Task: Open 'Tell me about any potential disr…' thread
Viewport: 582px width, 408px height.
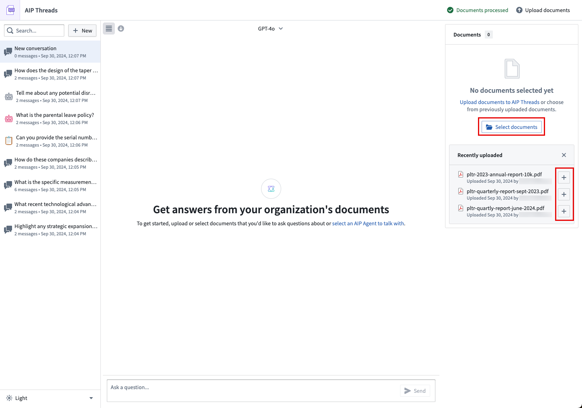Action: [x=50, y=96]
